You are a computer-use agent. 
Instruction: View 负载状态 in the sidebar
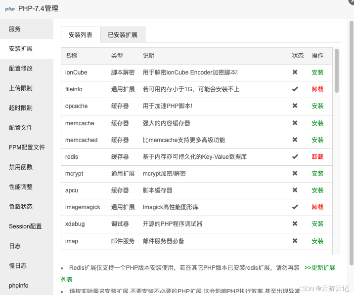27,207
